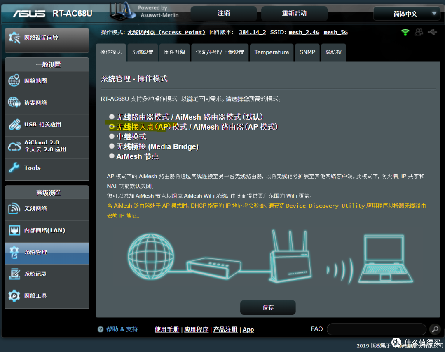Click the 系统管理 - 操作模式 heading

pyautogui.click(x=134, y=78)
